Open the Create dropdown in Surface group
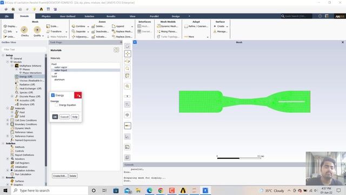 (x=227, y=27)
